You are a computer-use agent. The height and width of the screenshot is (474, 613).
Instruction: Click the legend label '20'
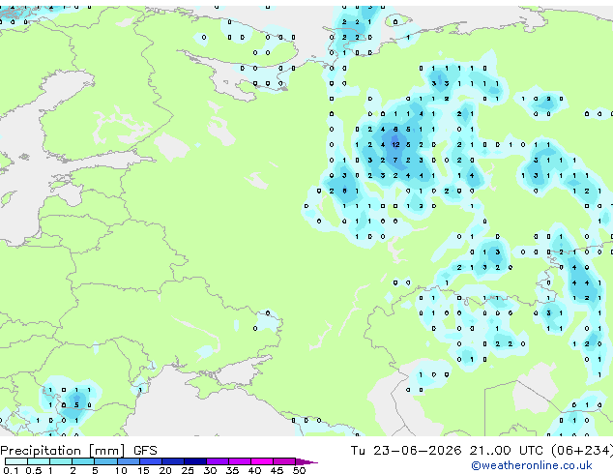tap(165, 470)
